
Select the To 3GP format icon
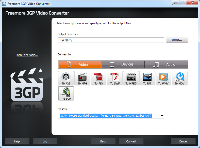[66, 93]
